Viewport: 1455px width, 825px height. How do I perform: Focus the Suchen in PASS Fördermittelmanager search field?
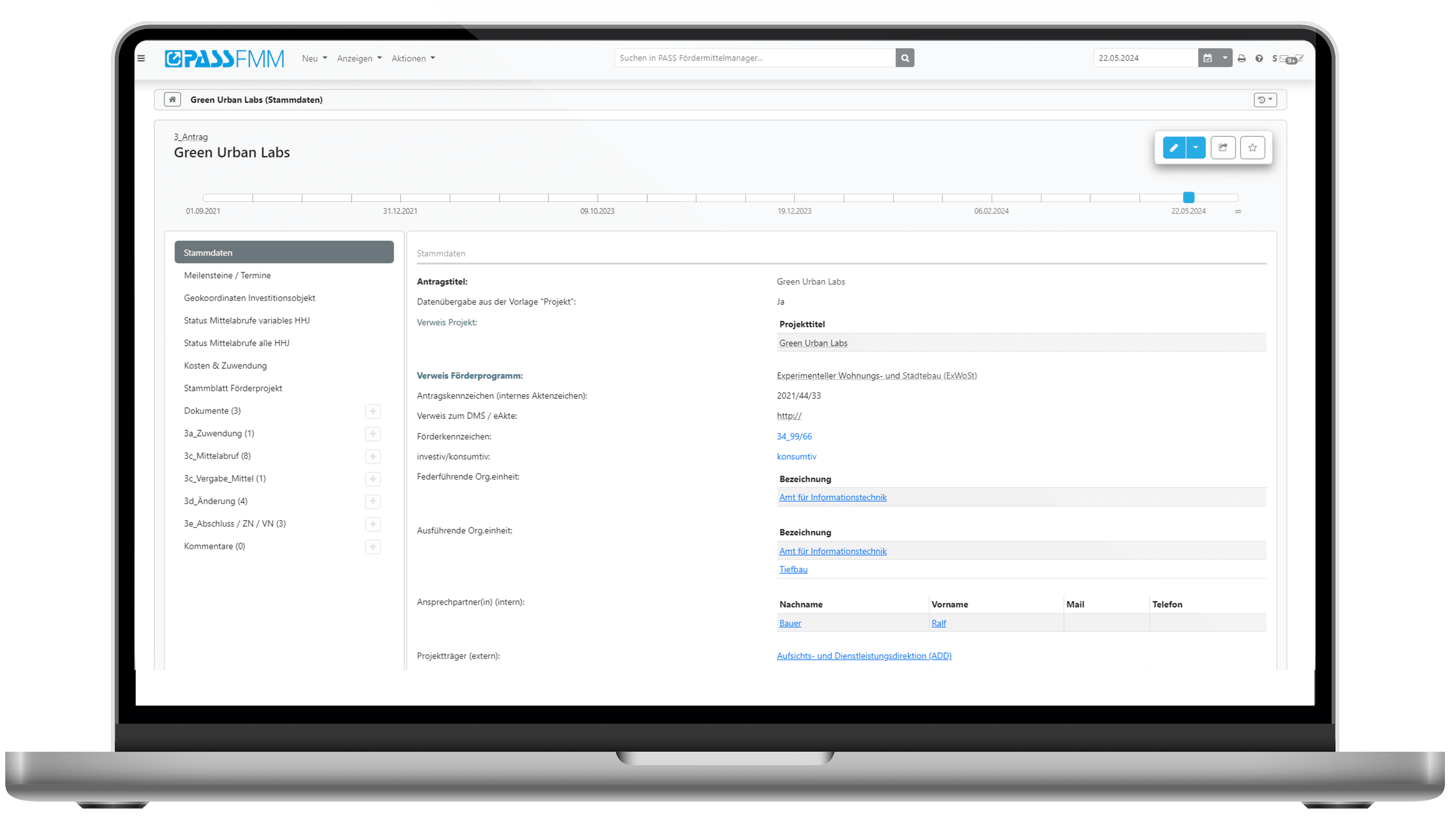(754, 58)
